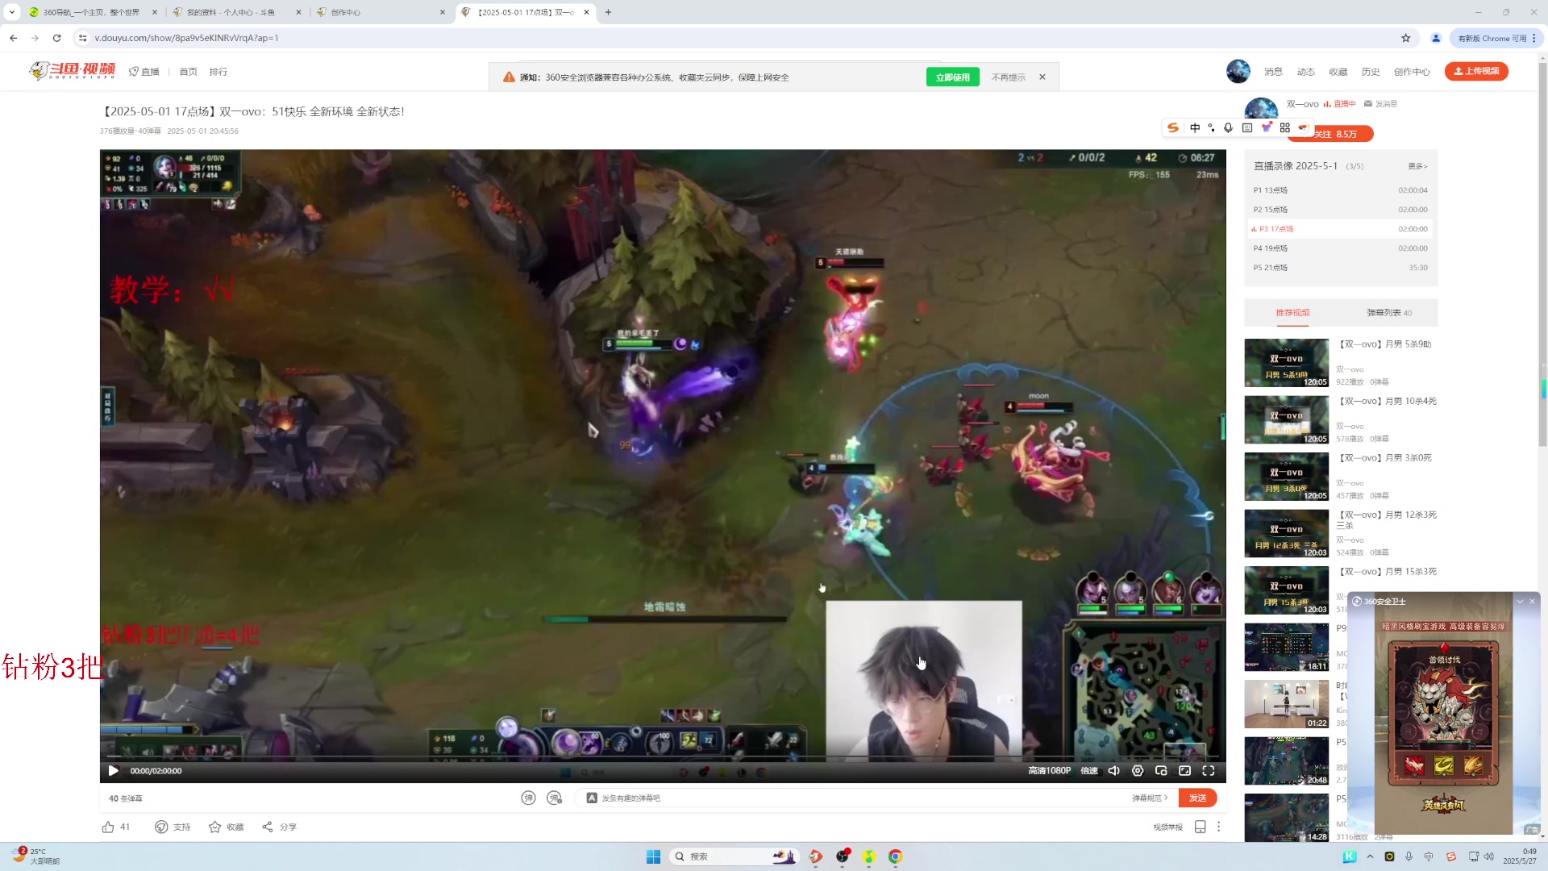Viewport: 1548px width, 871px height.
Task: Open 消息 messages in the header
Action: [x=1273, y=72]
